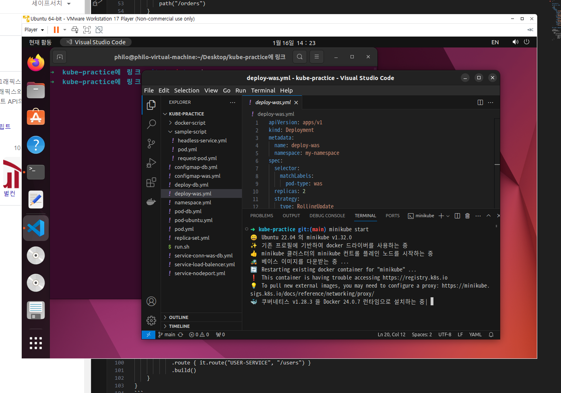Open the Player dropdown menu in VMware
Viewport: 561px width, 393px height.
pyautogui.click(x=34, y=30)
